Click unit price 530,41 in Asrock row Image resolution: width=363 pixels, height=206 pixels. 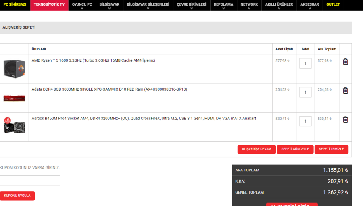pyautogui.click(x=282, y=119)
